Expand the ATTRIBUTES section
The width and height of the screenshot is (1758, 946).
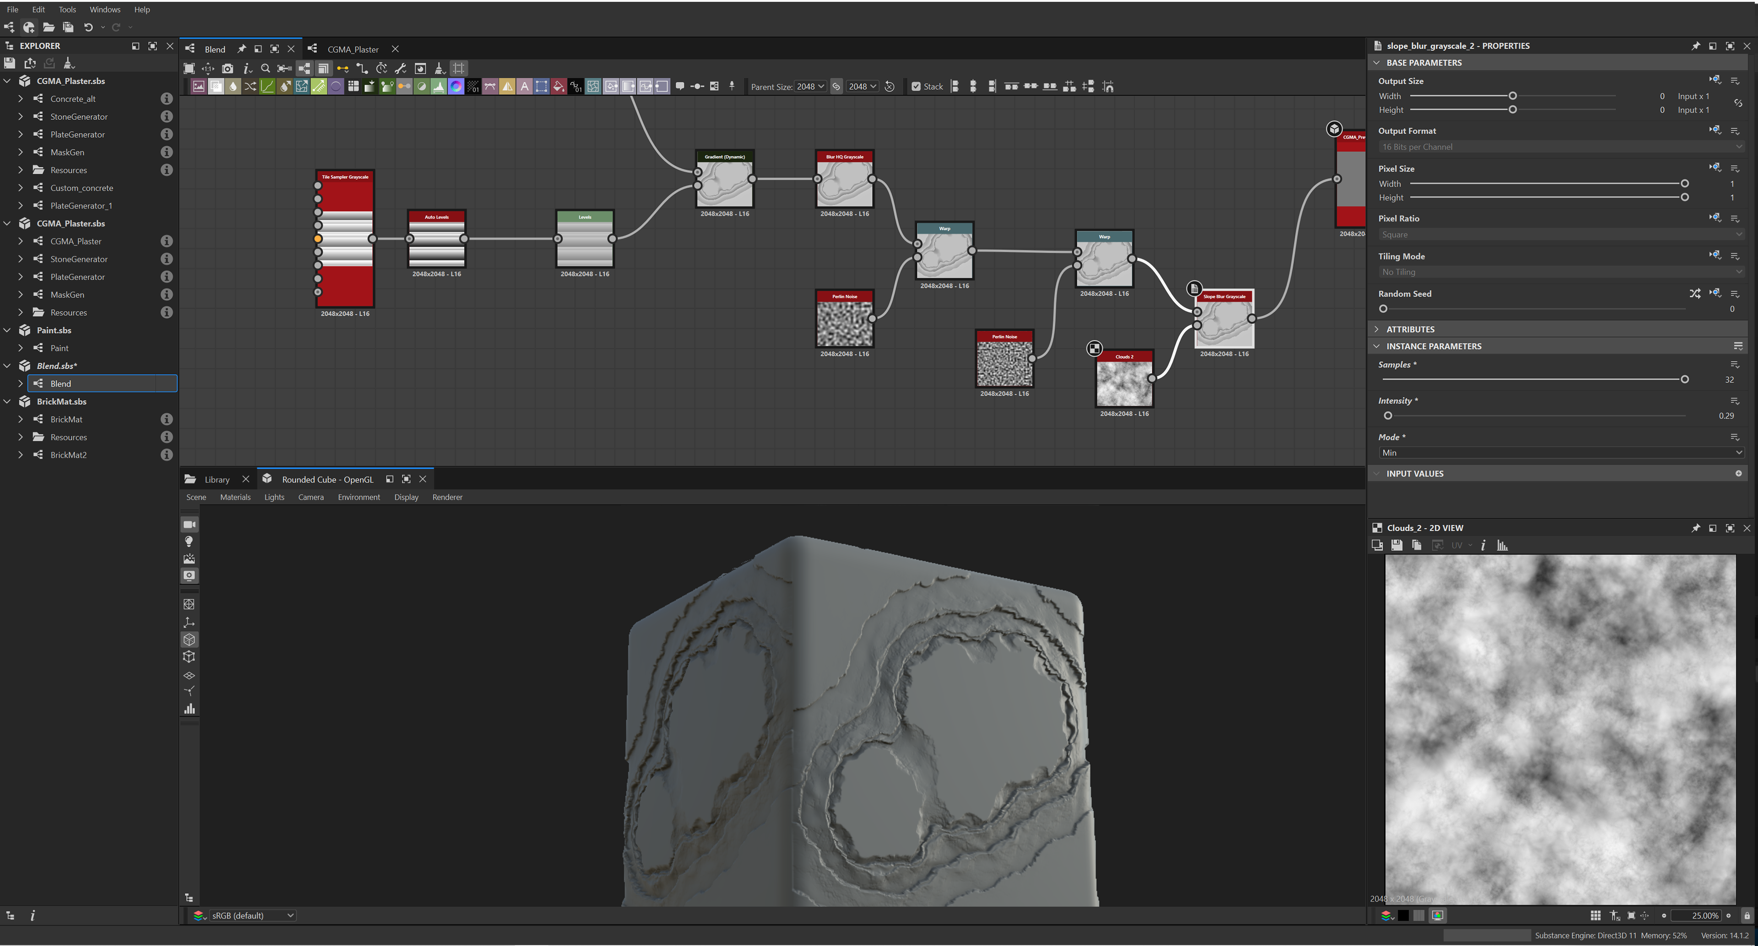pos(1410,329)
